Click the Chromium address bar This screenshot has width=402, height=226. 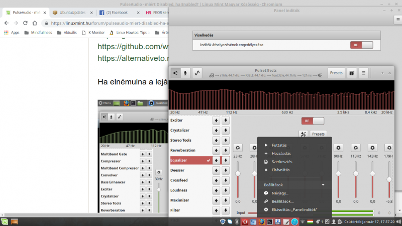tap(106, 23)
